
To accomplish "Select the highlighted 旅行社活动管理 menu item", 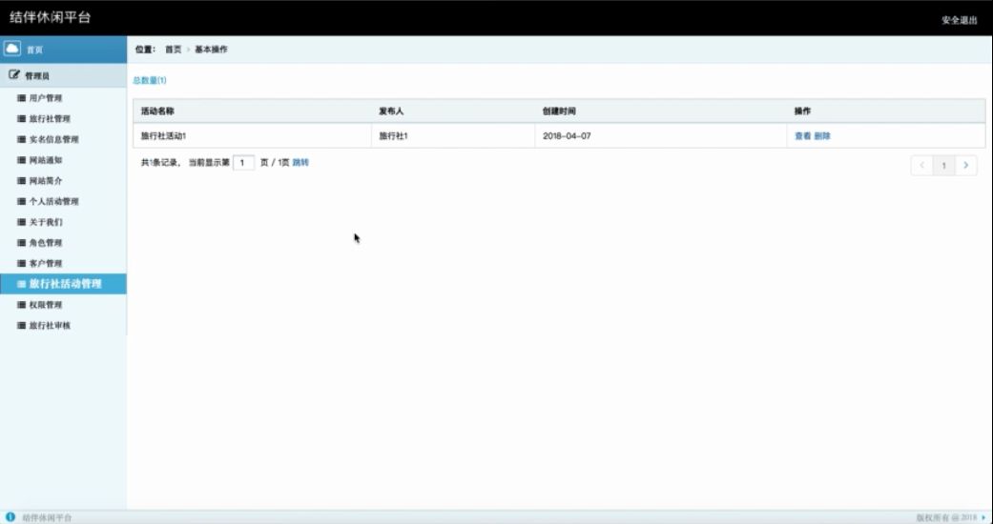I will point(63,284).
